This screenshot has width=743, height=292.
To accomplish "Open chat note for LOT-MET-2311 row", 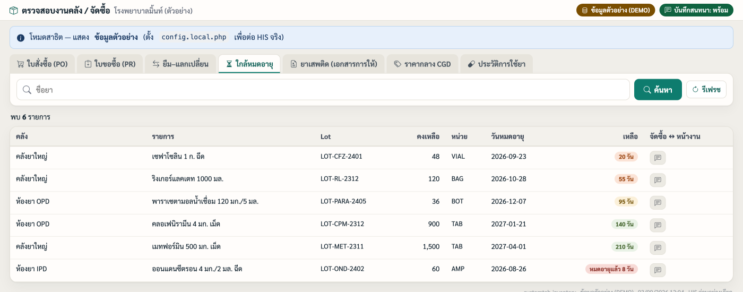I will pyautogui.click(x=658, y=247).
